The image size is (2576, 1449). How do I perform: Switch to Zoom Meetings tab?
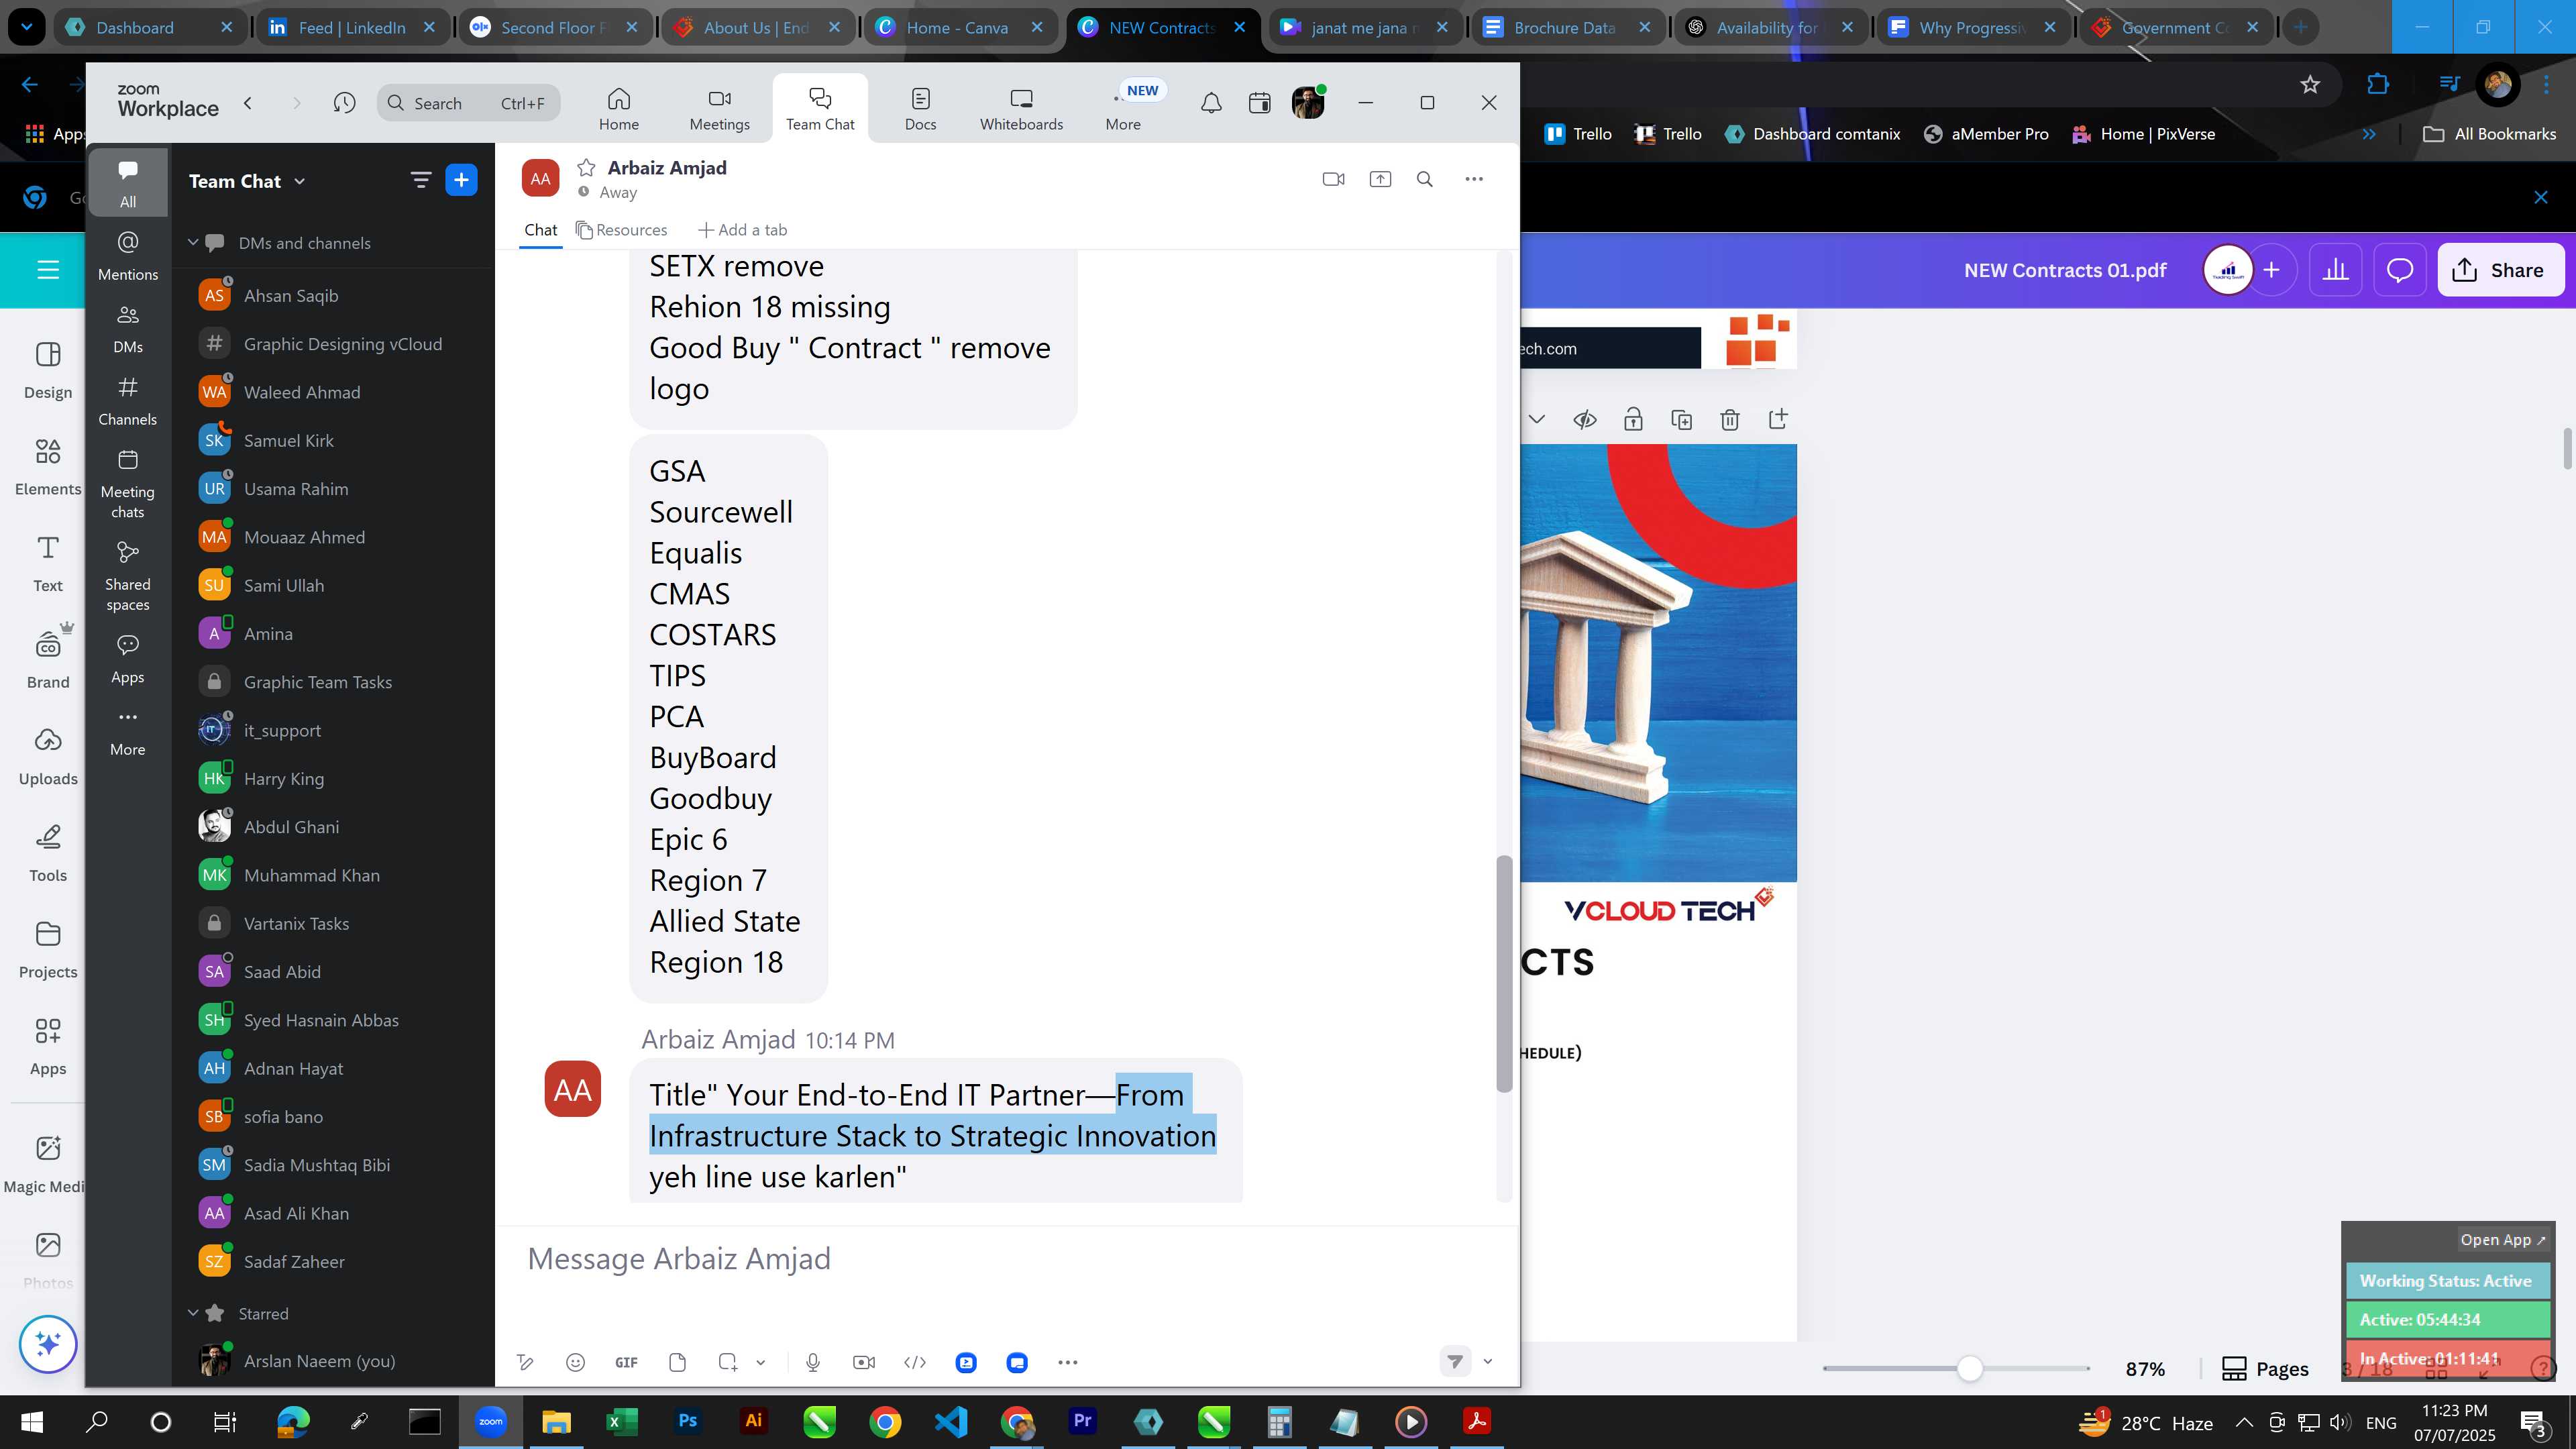coord(720,109)
